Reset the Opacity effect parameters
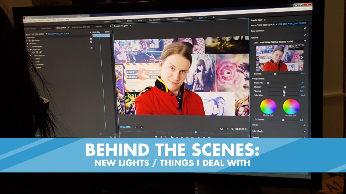The image size is (346, 194). tap(91, 42)
